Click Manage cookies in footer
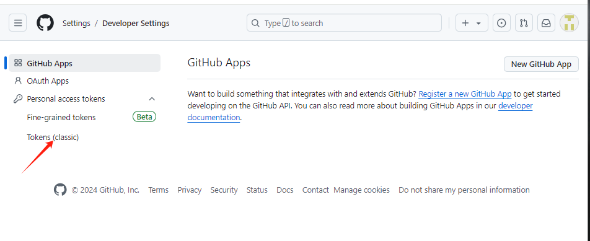Image resolution: width=590 pixels, height=241 pixels. [x=361, y=190]
